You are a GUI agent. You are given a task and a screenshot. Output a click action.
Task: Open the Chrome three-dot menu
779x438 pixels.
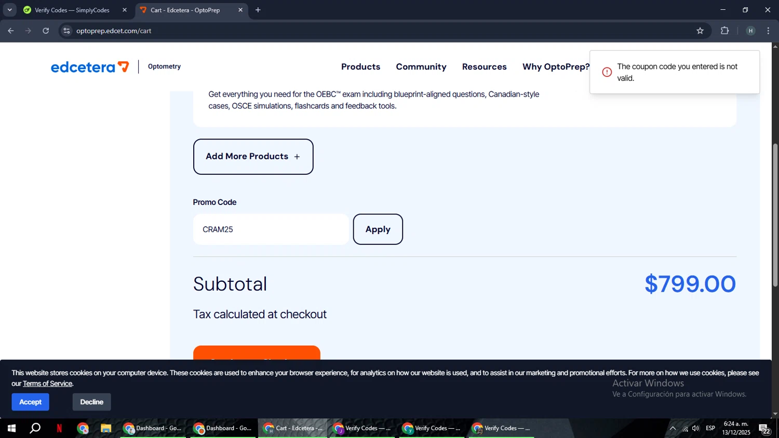pos(768,31)
